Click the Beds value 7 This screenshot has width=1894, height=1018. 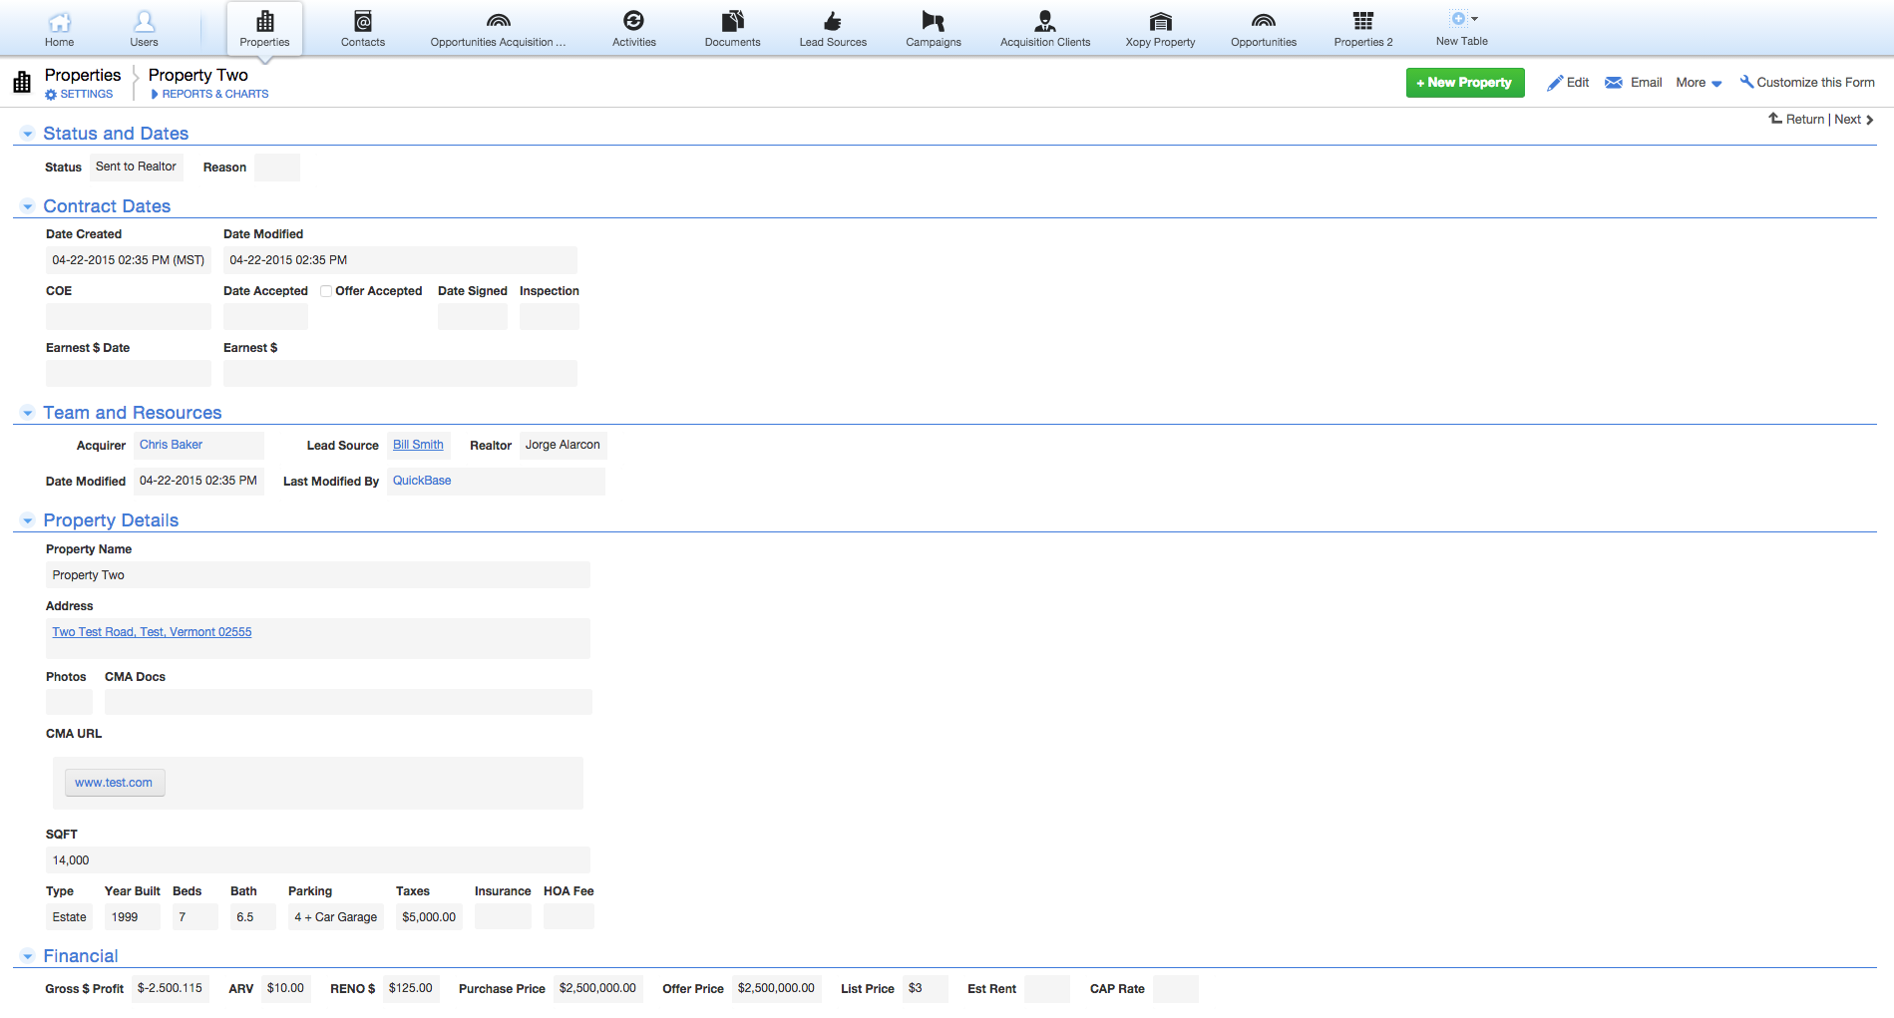tap(195, 917)
